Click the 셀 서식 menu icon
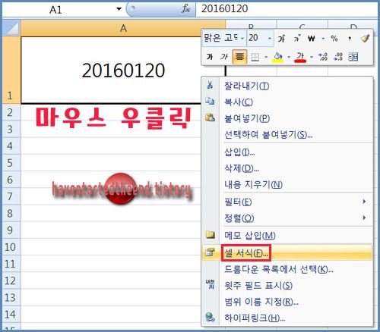This screenshot has height=332, width=380. click(x=210, y=252)
